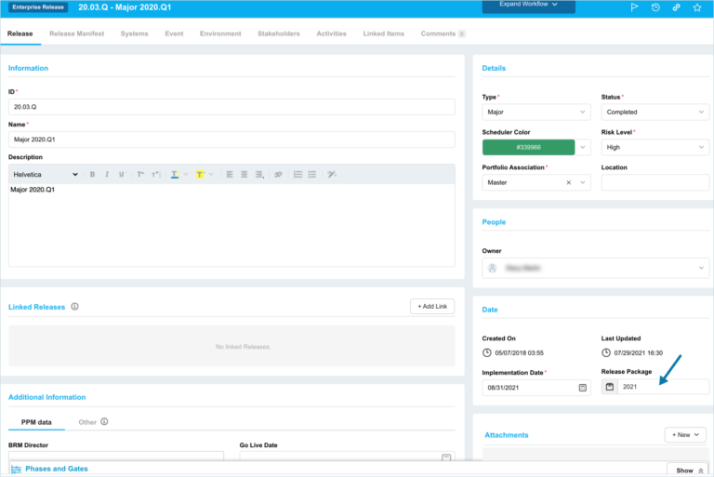Screen dimensions: 714x477
Task: Toggle bold formatting in Description editor
Action: point(92,174)
